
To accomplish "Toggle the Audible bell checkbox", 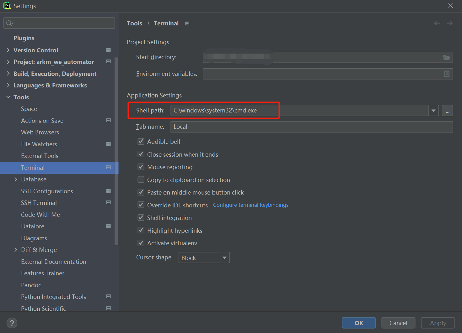I will (x=141, y=142).
